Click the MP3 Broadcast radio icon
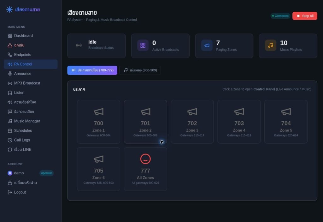323x222 pixels. (10, 83)
